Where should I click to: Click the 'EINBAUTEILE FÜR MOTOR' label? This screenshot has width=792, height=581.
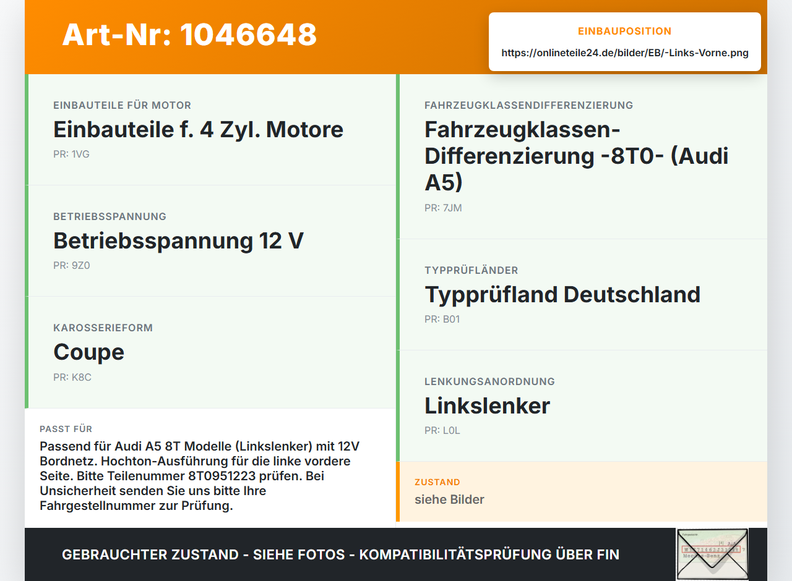(x=122, y=105)
